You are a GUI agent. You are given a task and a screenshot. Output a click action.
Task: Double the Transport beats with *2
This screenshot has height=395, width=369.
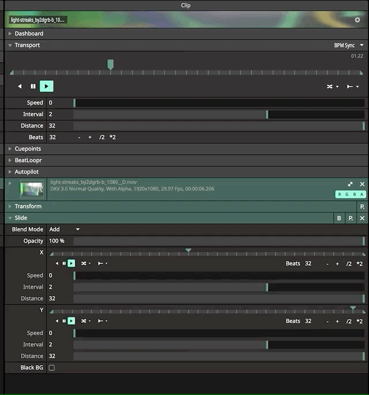coord(112,137)
